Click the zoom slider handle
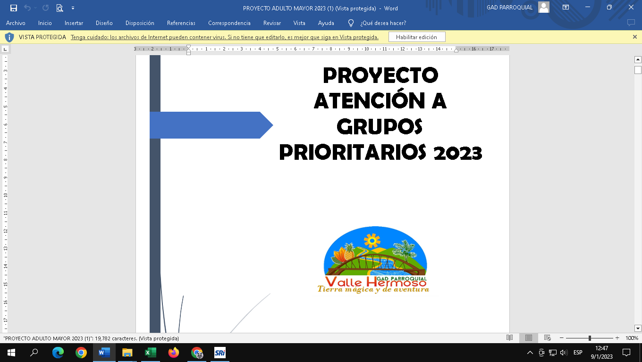 coord(590,338)
